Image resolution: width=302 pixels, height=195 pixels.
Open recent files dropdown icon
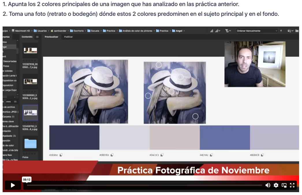(x=290, y=31)
